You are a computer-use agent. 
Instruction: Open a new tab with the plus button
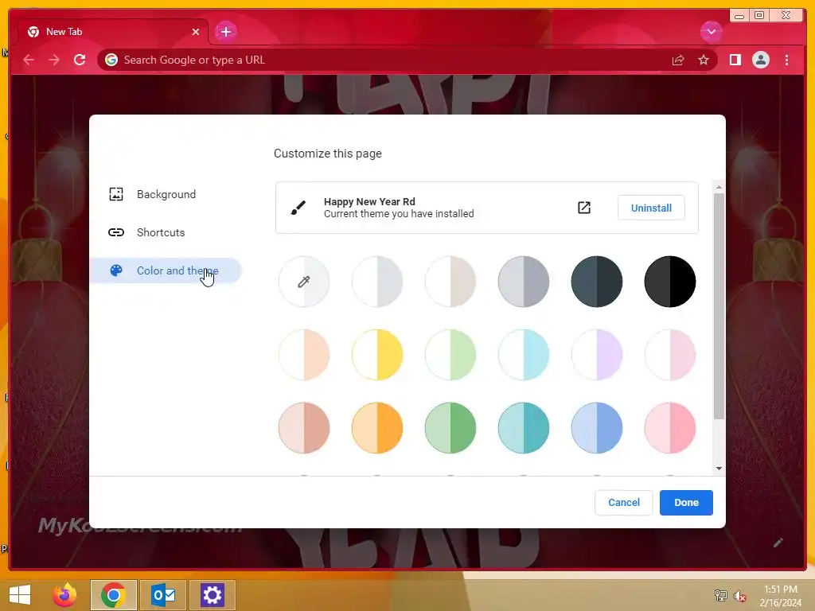[x=225, y=32]
